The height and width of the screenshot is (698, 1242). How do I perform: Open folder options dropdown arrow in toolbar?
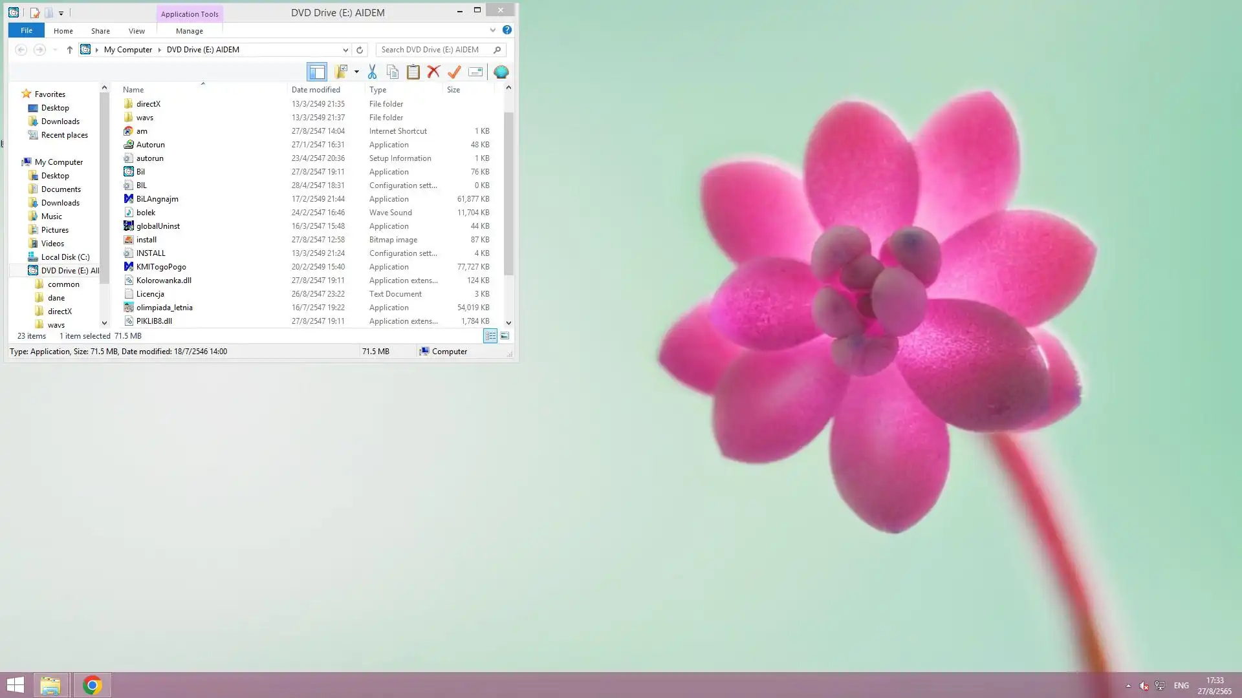(x=356, y=72)
